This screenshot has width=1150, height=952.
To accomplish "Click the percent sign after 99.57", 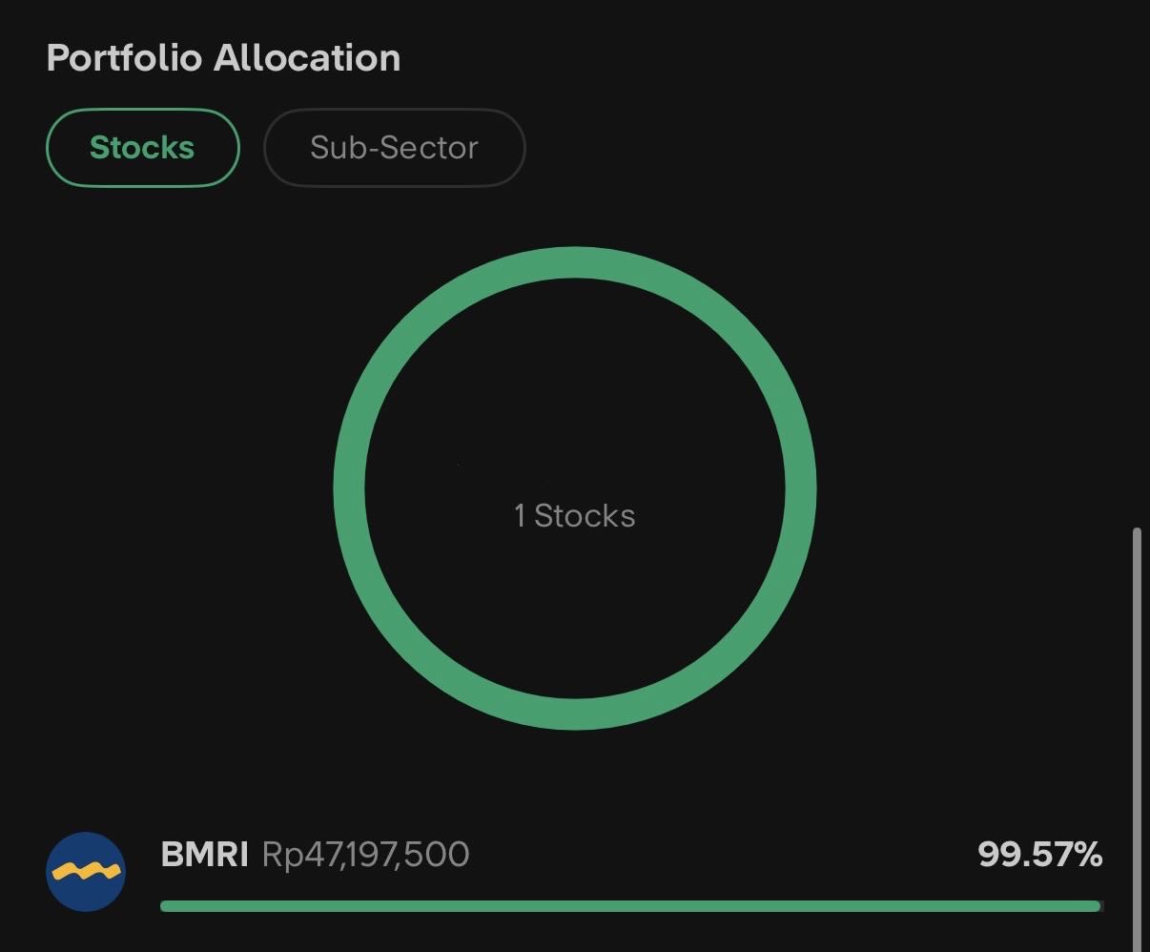I will pos(1087,854).
